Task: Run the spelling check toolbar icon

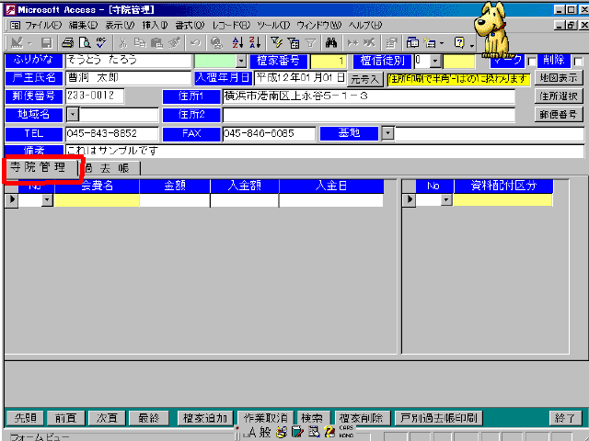Action: (99, 42)
